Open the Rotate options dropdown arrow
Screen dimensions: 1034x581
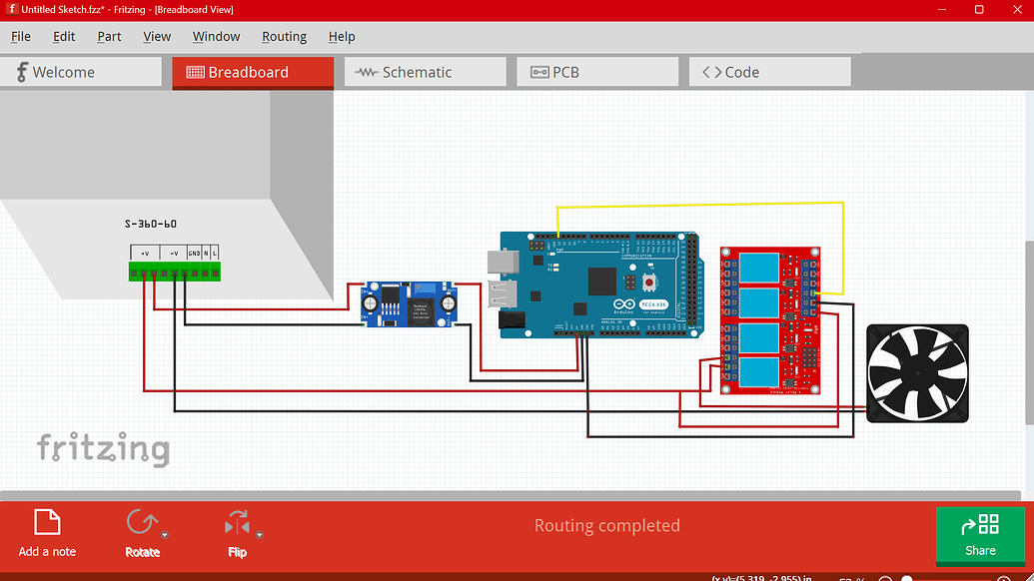[x=164, y=535]
